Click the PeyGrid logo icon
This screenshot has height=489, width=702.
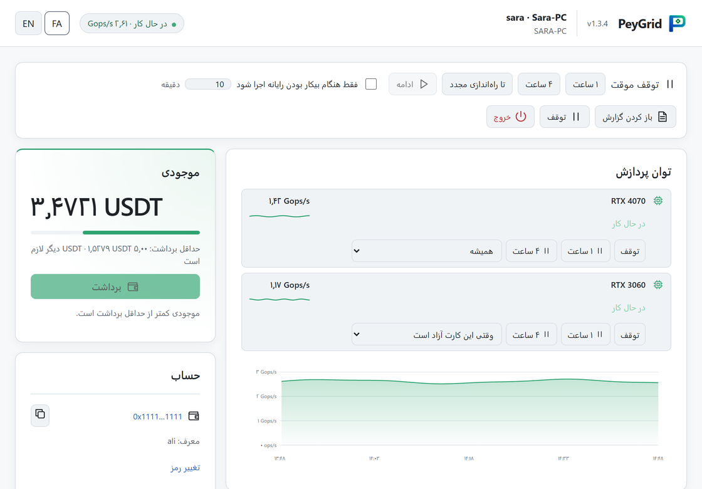(x=677, y=23)
